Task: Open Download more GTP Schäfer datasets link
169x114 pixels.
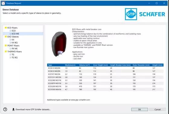Action: point(33,109)
